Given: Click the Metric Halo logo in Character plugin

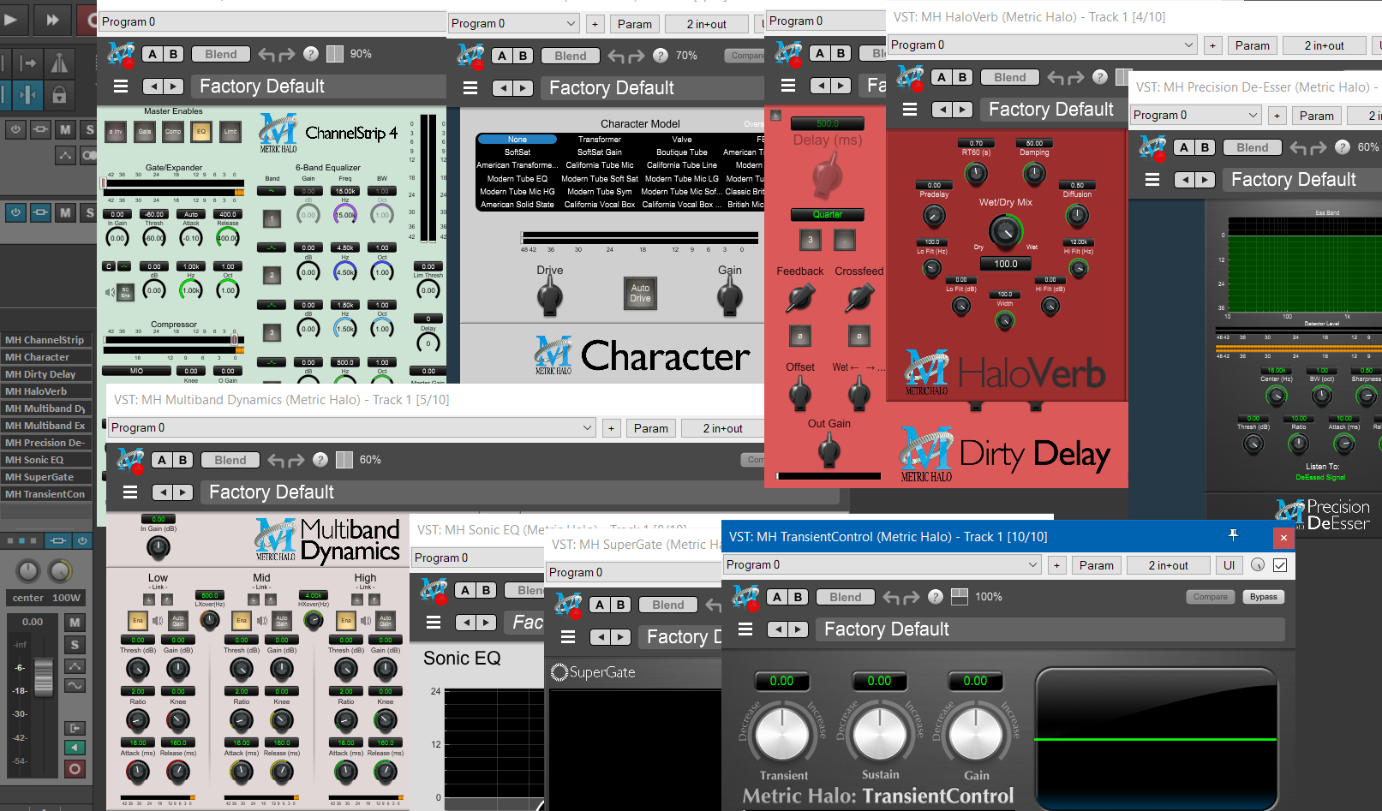Looking at the screenshot, I should (x=470, y=56).
